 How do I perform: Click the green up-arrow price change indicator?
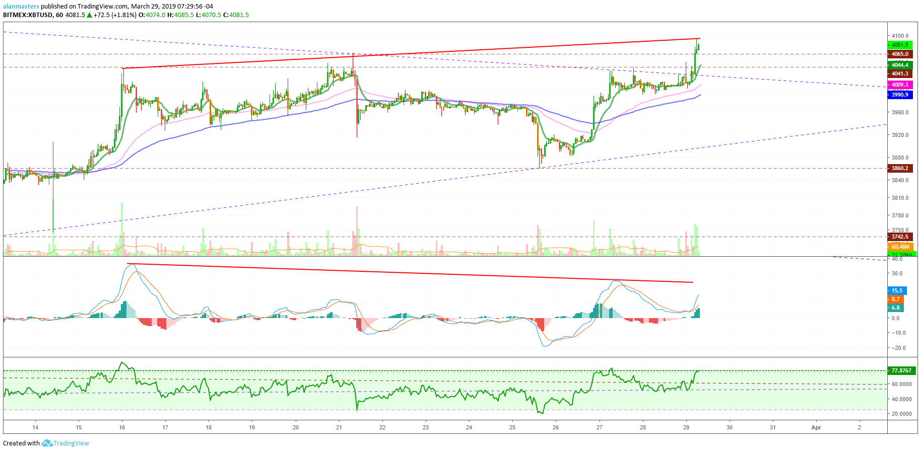90,15
